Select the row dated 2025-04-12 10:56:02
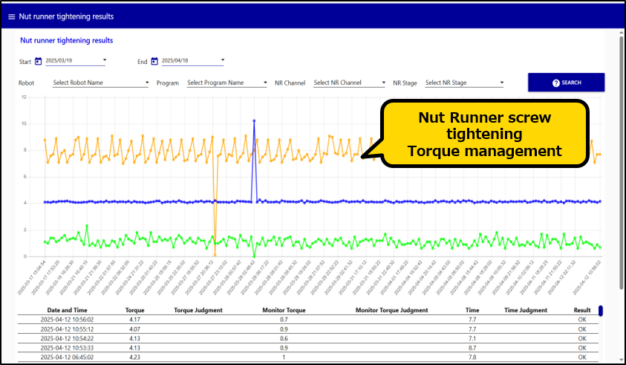Screen dimensions: 626x365 tap(308, 320)
